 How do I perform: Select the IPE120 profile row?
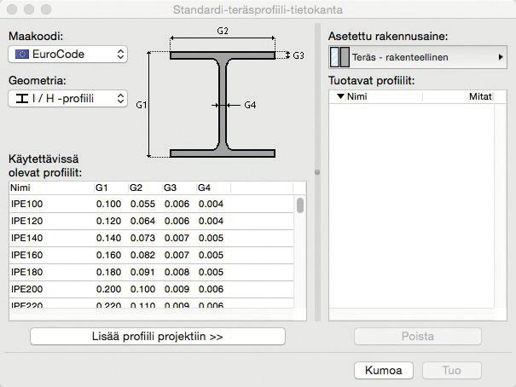coord(151,221)
